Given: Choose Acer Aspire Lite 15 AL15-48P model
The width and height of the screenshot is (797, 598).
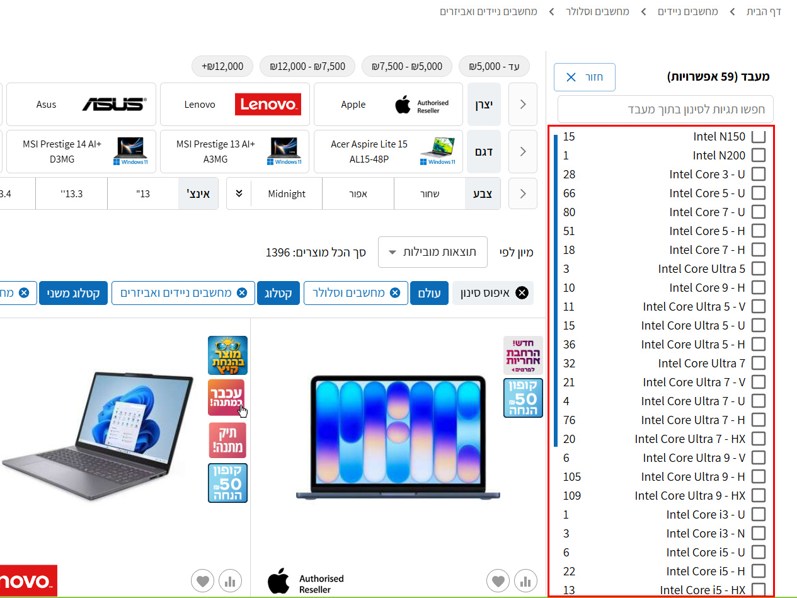Looking at the screenshot, I should 388,152.
